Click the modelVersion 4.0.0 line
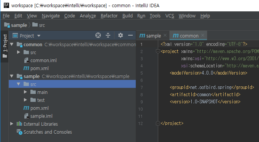Image resolution: width=259 pixels, height=142 pixels. 208,73
